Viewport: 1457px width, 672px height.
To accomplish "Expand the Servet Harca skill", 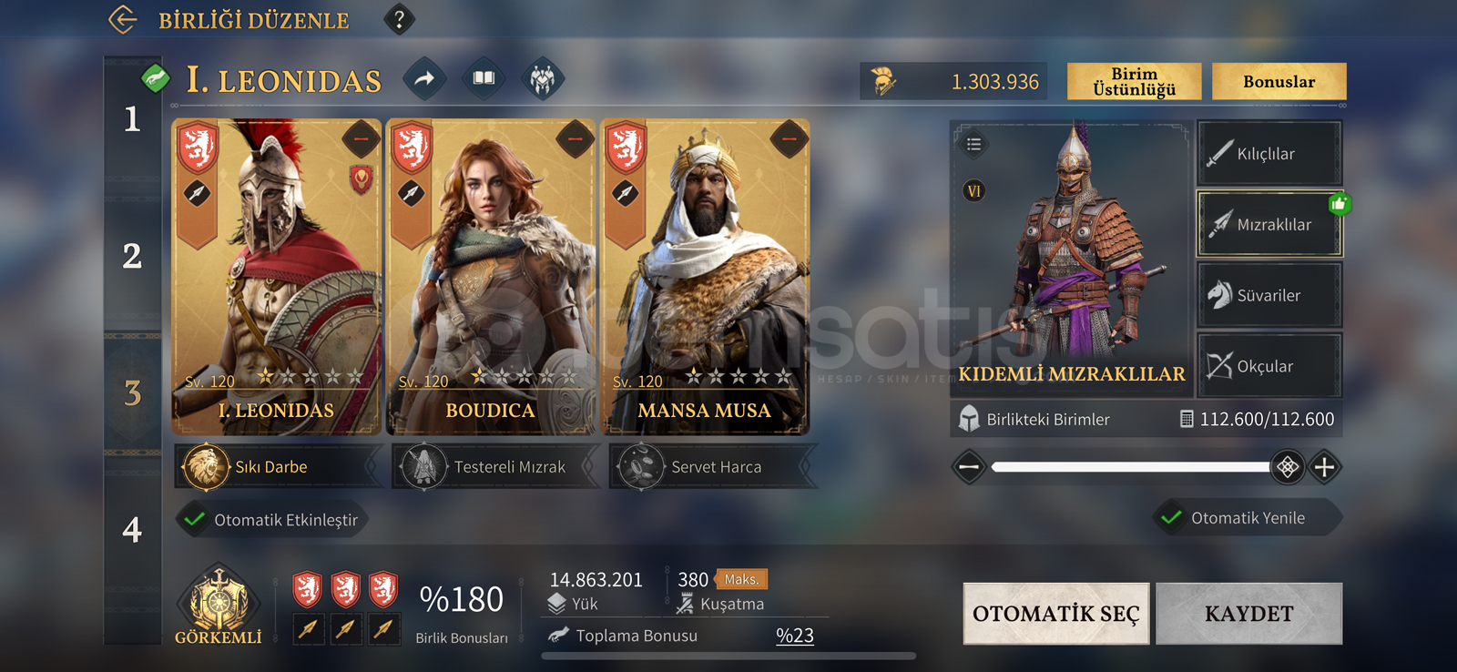I will pos(714,467).
